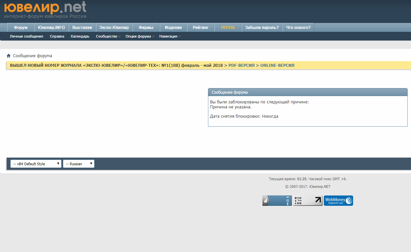Open the PDF-ВЕРСИЯ link
The width and height of the screenshot is (411, 252).
click(x=241, y=65)
